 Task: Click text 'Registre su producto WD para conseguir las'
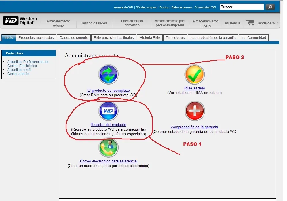coord(109,129)
